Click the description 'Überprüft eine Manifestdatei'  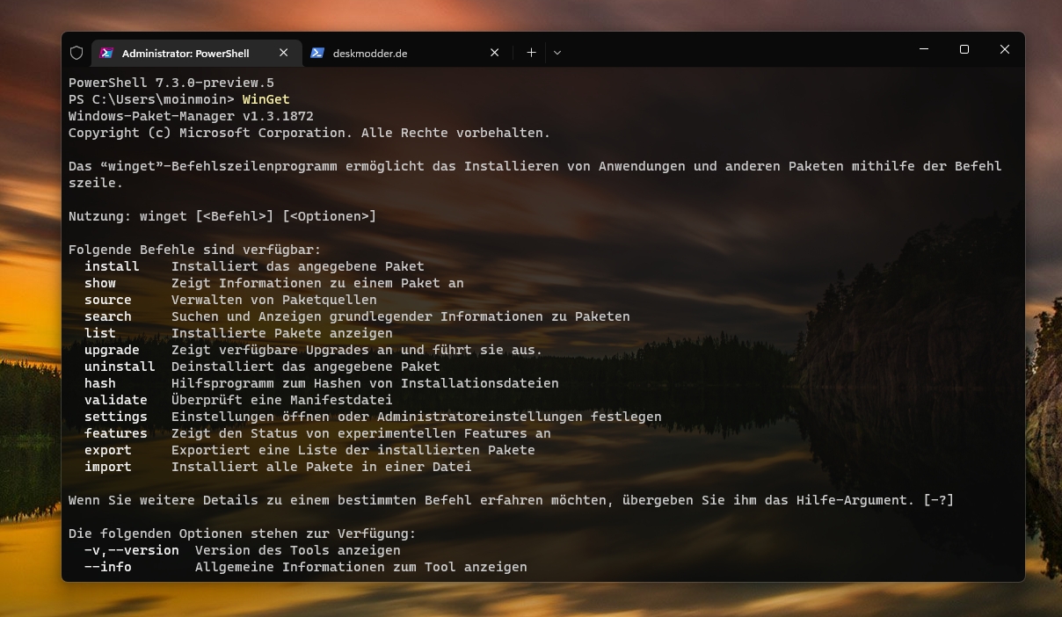tap(282, 400)
